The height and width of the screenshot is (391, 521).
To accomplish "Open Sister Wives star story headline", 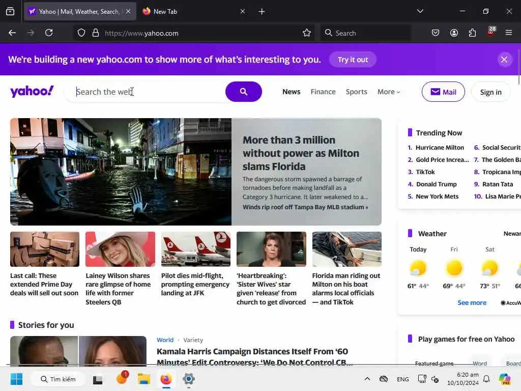I will 271,289.
